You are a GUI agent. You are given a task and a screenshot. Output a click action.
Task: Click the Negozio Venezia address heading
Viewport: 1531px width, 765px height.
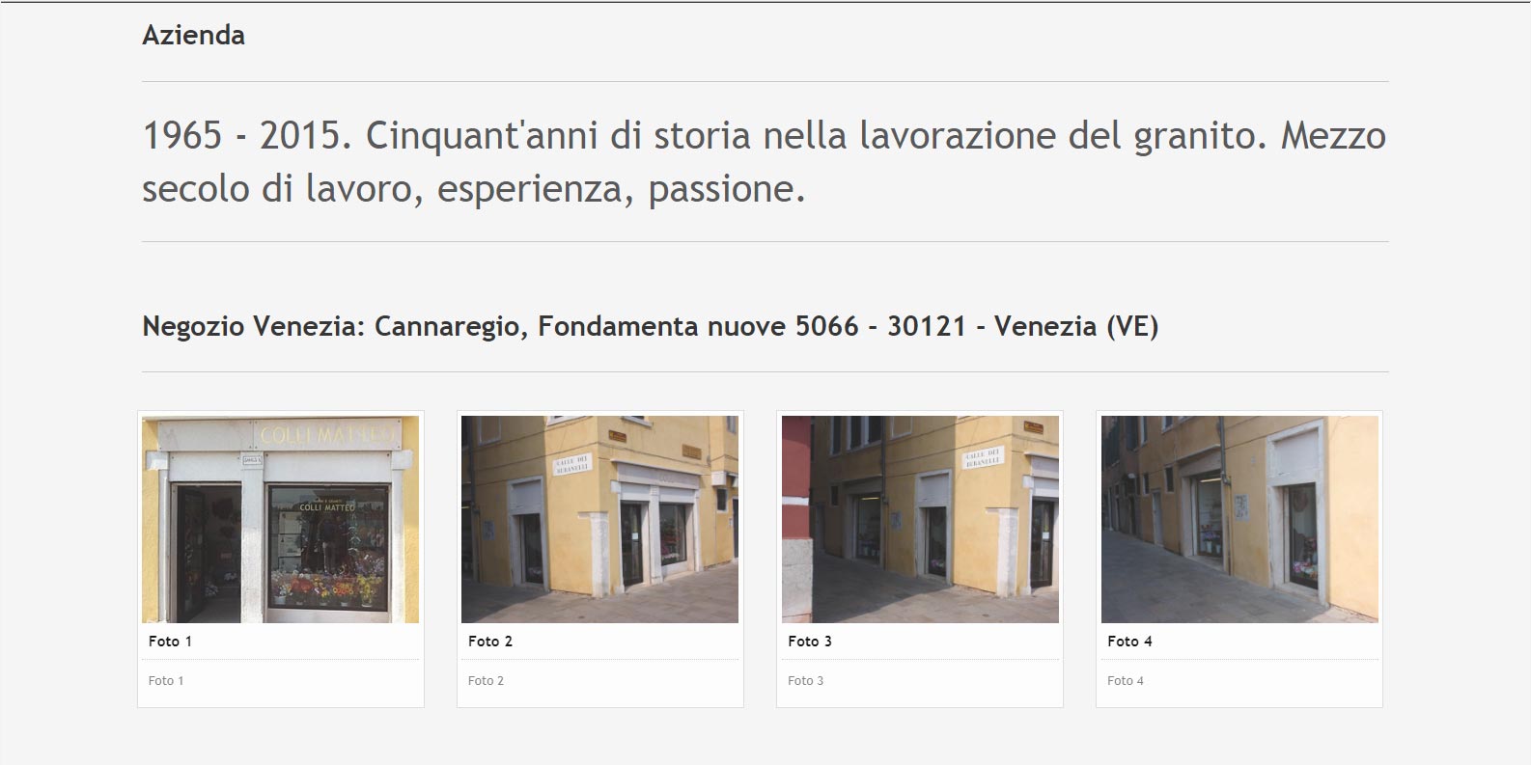pos(649,326)
